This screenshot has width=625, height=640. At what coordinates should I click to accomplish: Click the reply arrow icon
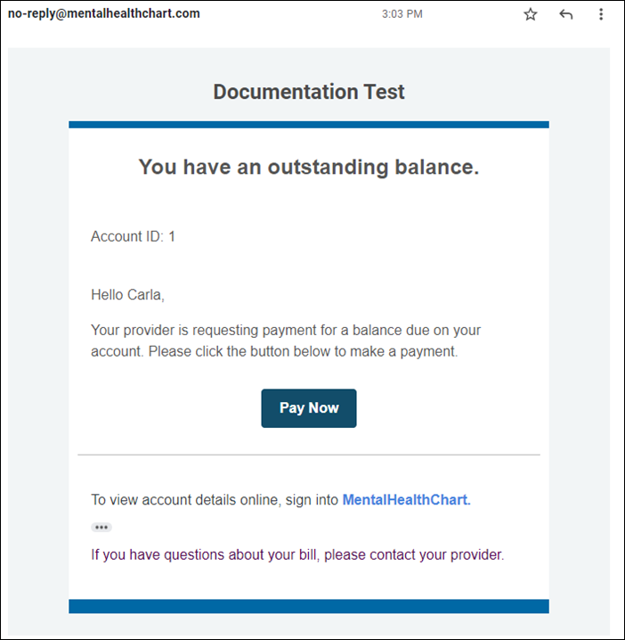566,14
